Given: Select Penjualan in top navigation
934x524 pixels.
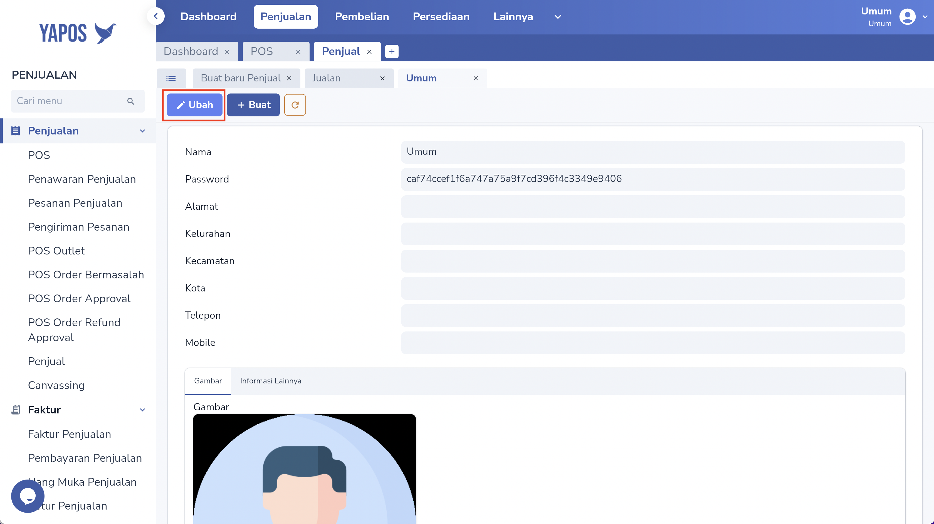Looking at the screenshot, I should click(x=286, y=17).
